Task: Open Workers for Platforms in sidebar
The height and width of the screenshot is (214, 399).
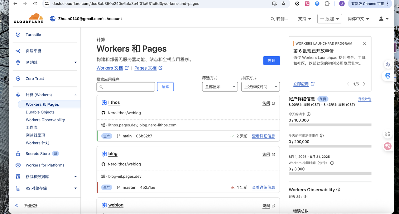Action: coord(45,165)
